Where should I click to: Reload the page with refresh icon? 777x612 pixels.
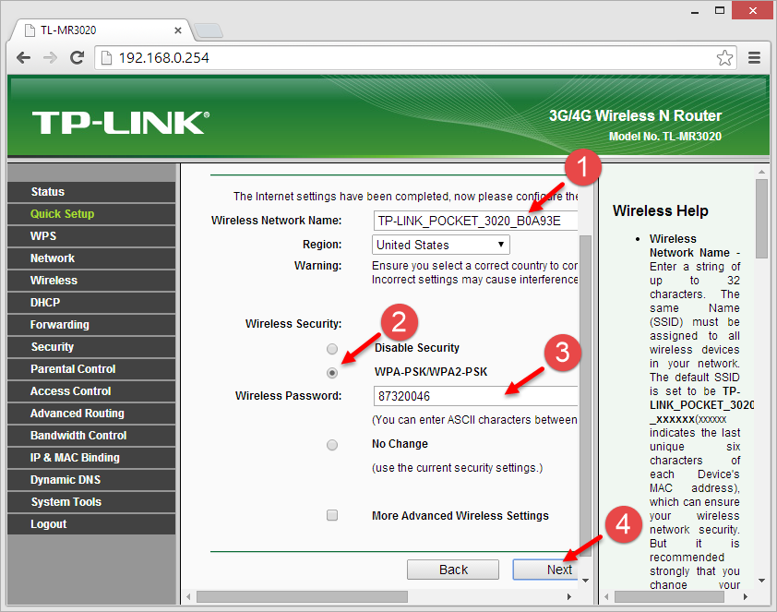tap(77, 58)
